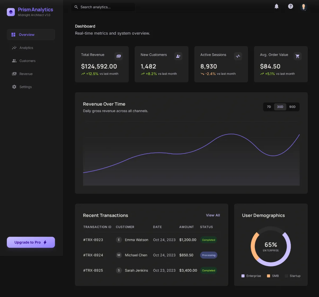This screenshot has height=297, width=319.
Task: Click the Michael Chen customer name
Action: tap(136, 255)
